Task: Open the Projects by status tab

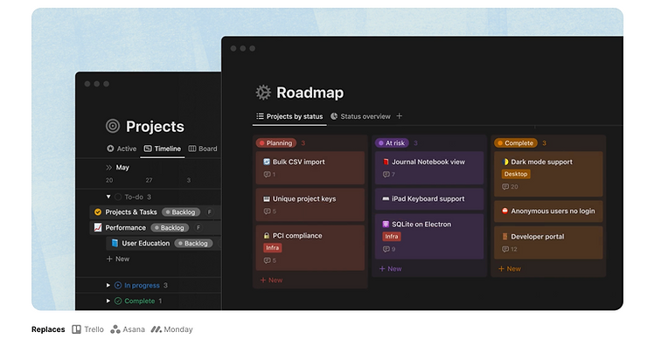Action: [289, 116]
